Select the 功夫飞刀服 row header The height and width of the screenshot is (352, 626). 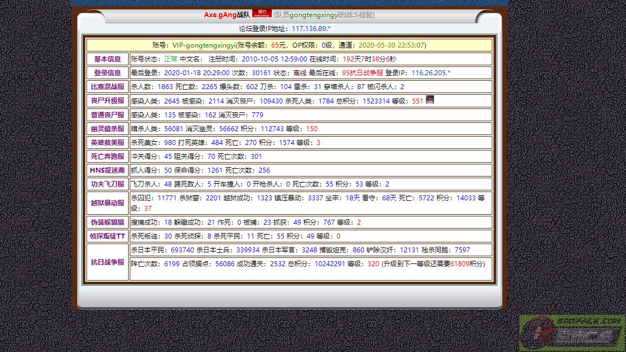[x=108, y=184]
